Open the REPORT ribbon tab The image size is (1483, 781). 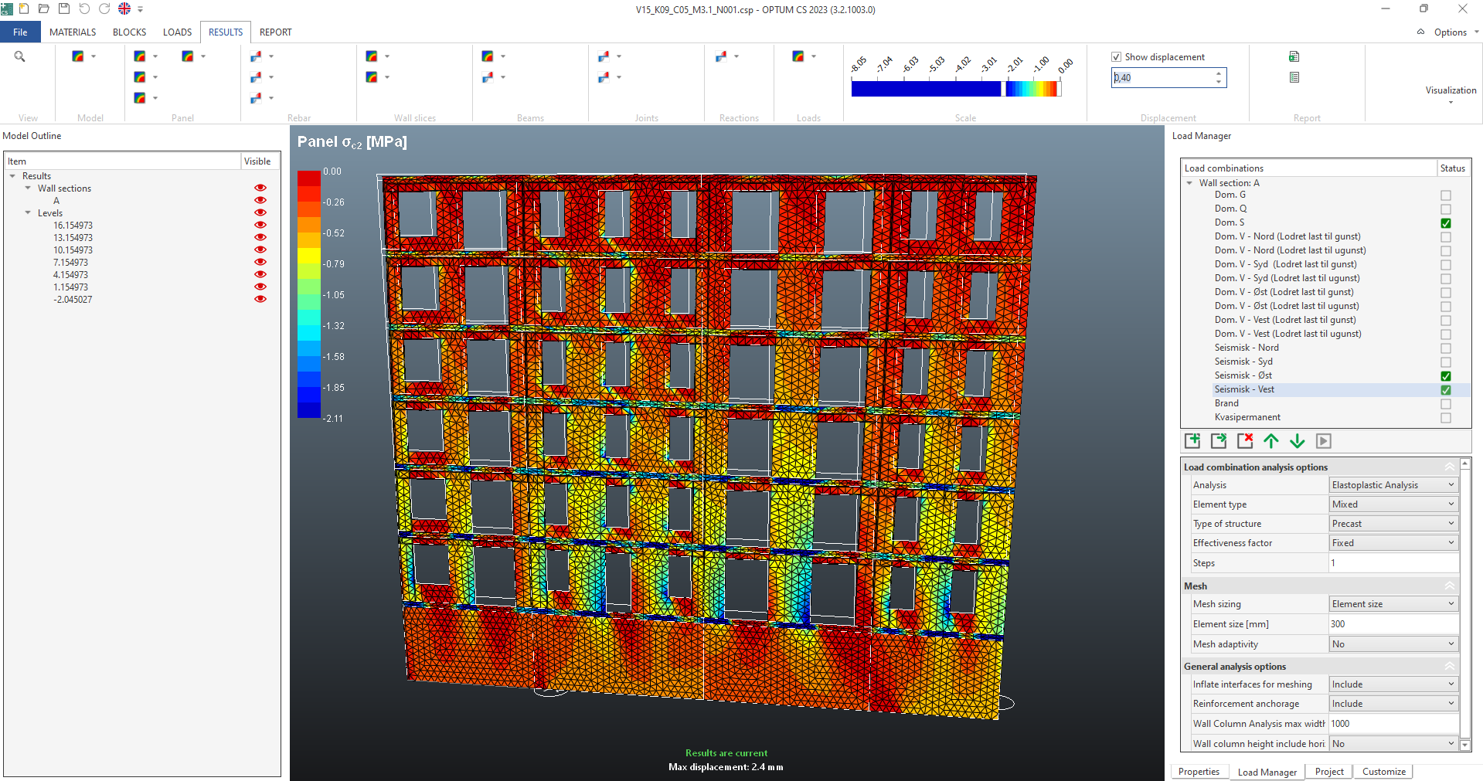275,32
